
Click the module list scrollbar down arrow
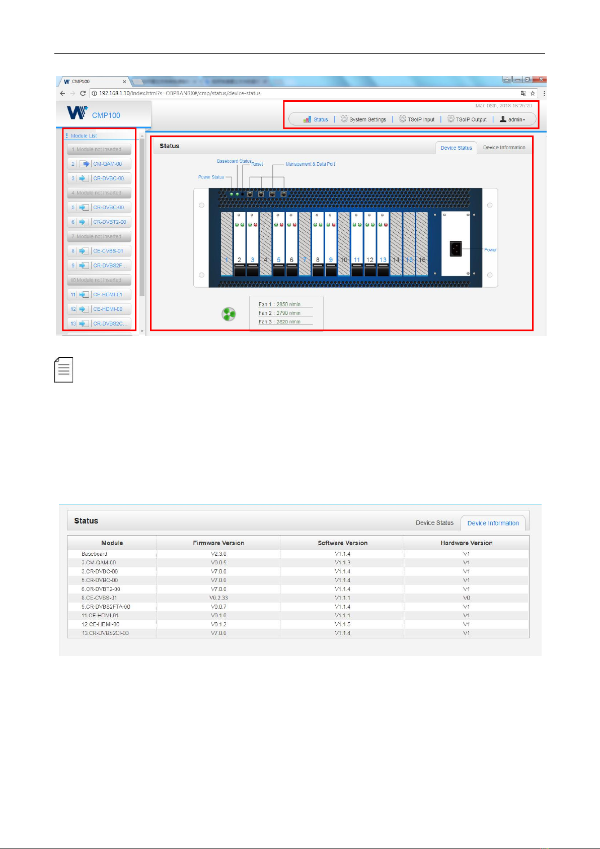click(x=142, y=331)
